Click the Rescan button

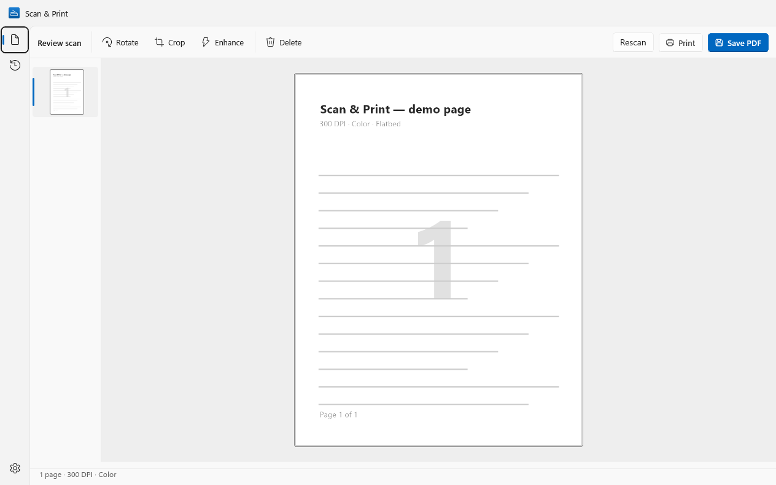coord(633,42)
